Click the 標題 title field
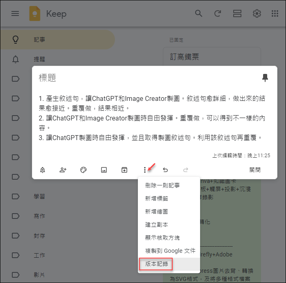Screen dimensions: 286x283 [47, 78]
